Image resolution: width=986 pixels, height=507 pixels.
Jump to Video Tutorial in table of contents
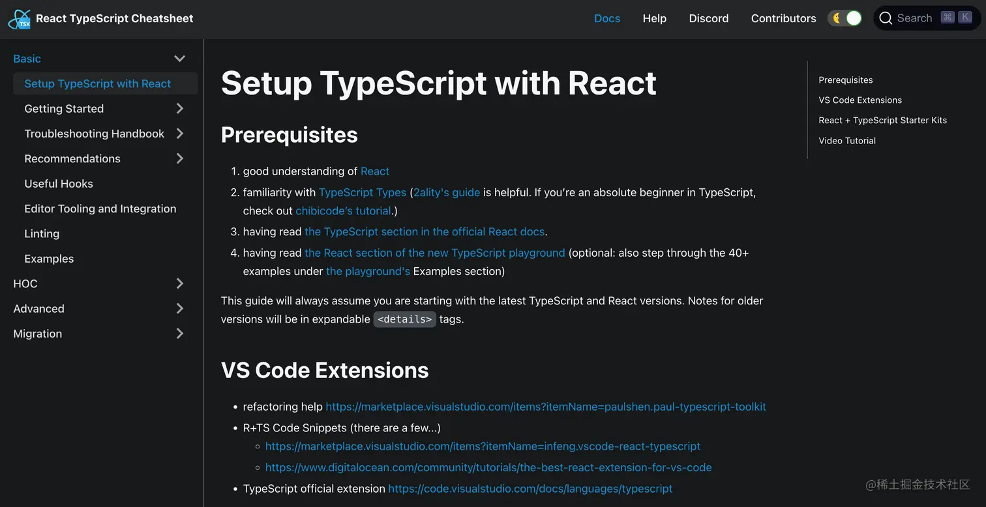tap(847, 141)
